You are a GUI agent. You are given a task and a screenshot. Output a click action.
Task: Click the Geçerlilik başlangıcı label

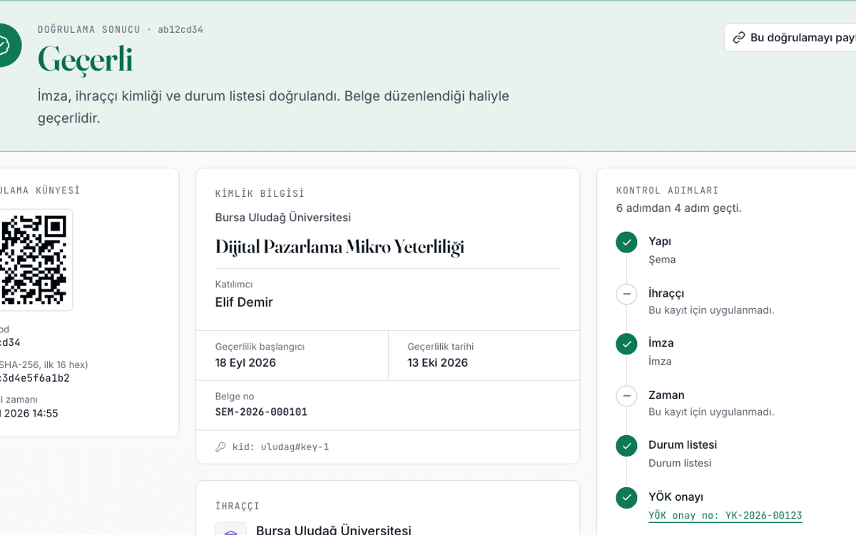click(260, 347)
